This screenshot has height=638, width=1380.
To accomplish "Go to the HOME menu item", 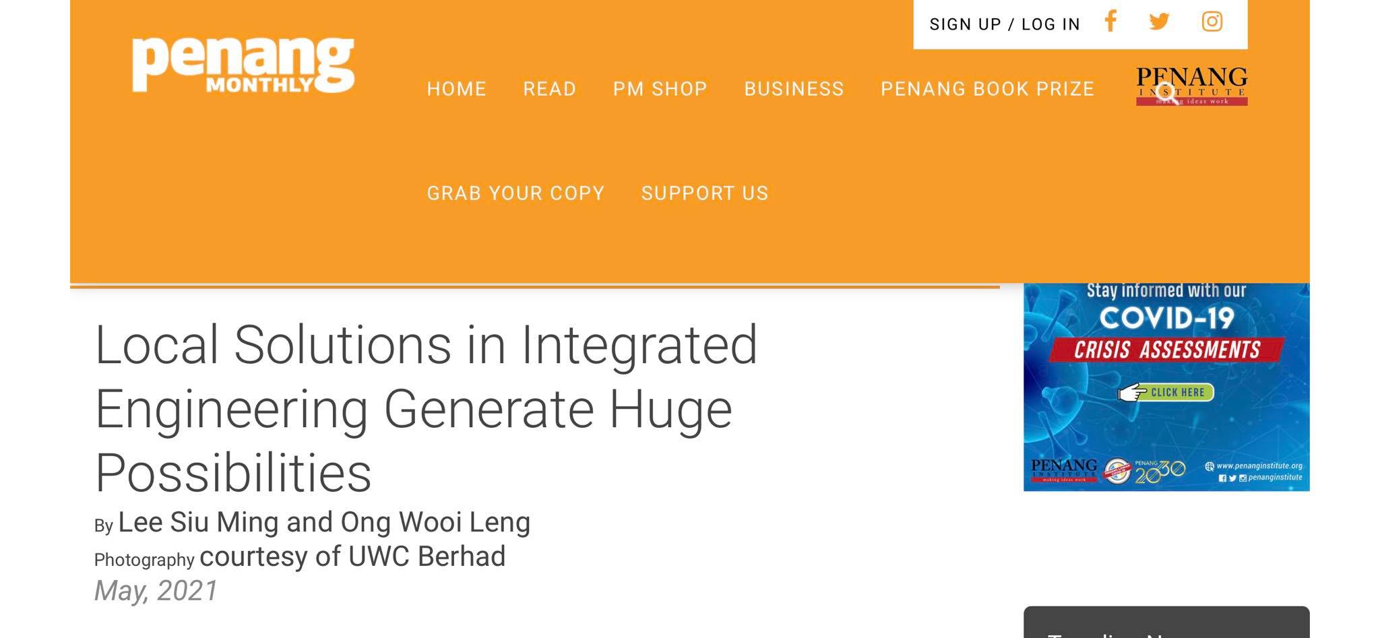I will click(x=456, y=89).
